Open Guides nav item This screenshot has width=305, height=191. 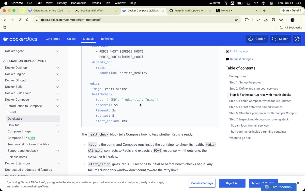(72, 39)
